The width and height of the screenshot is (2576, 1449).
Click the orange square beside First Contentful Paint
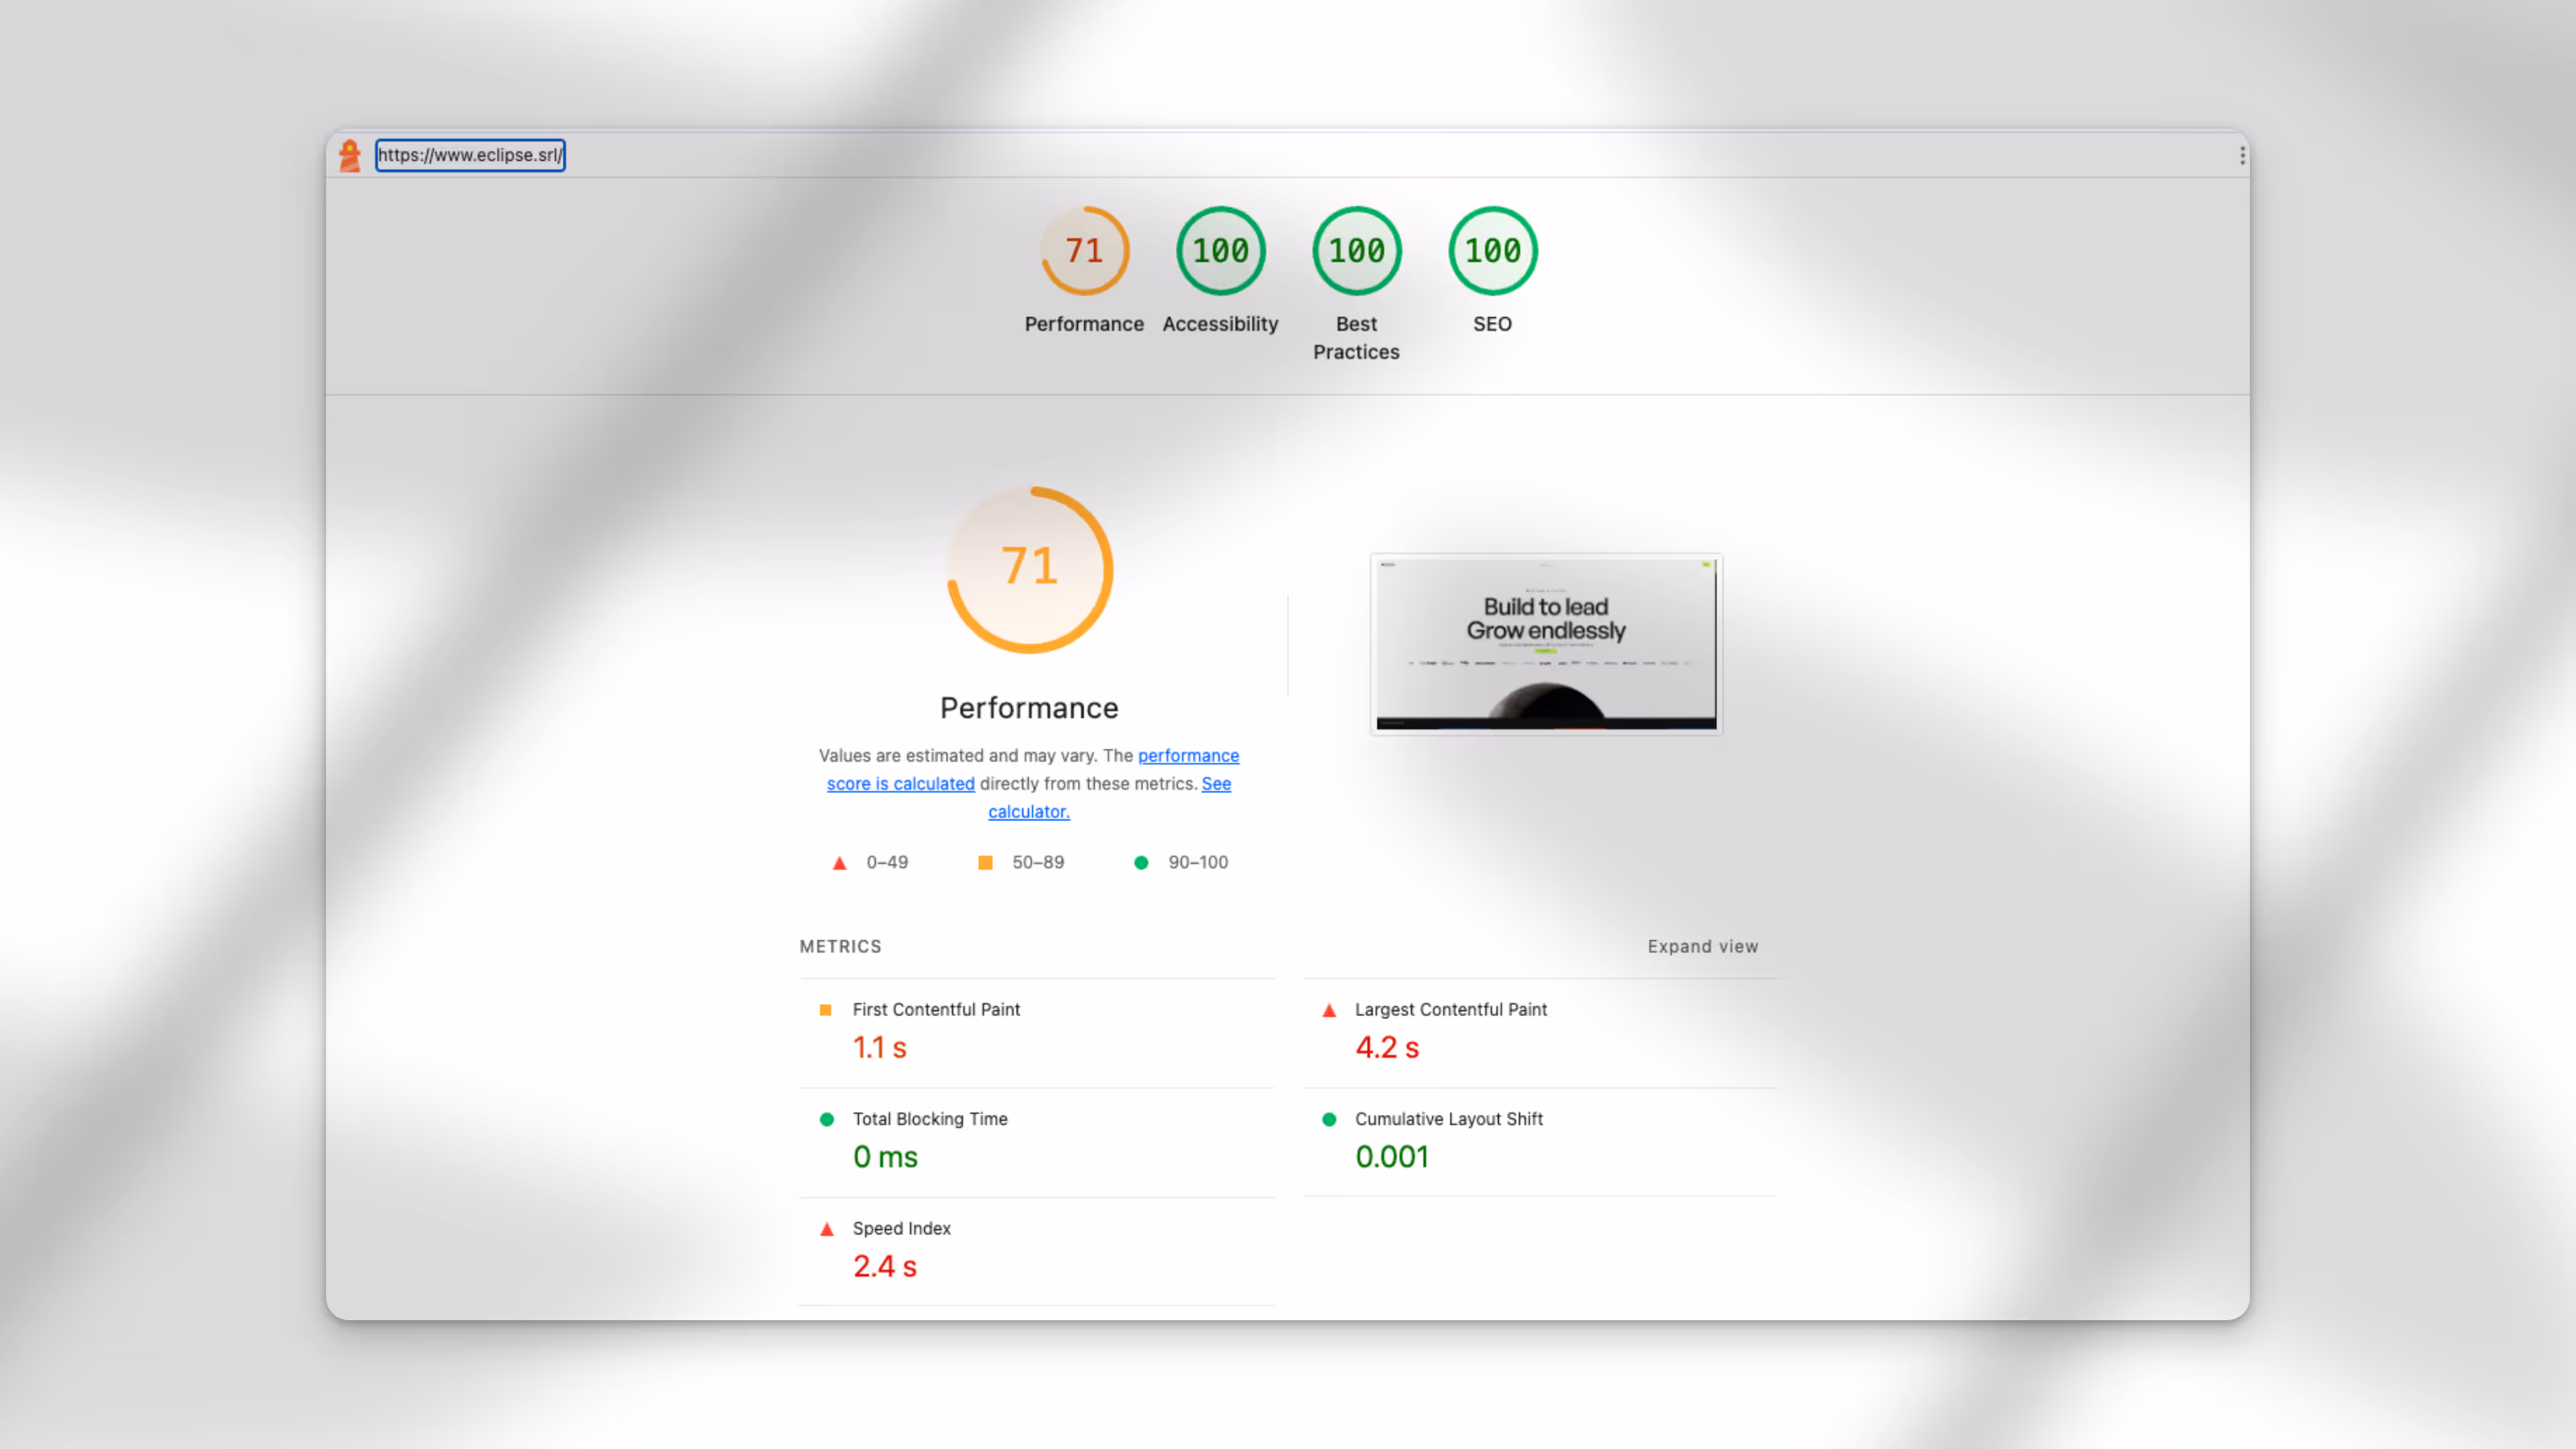tap(826, 1010)
